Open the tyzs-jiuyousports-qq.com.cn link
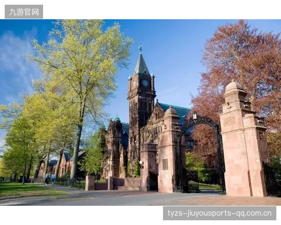281x225 pixels. (x=220, y=213)
